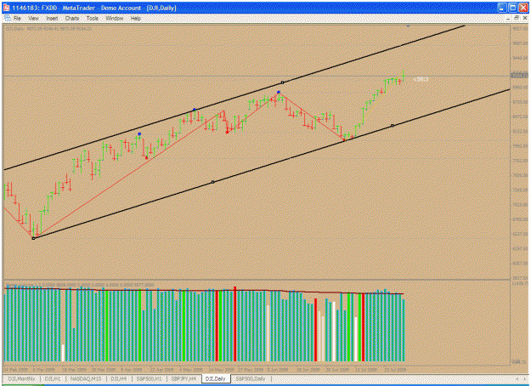This screenshot has height=386, width=531.
Task: Switch to the DJI,H4 chart tab
Action: pyautogui.click(x=119, y=378)
